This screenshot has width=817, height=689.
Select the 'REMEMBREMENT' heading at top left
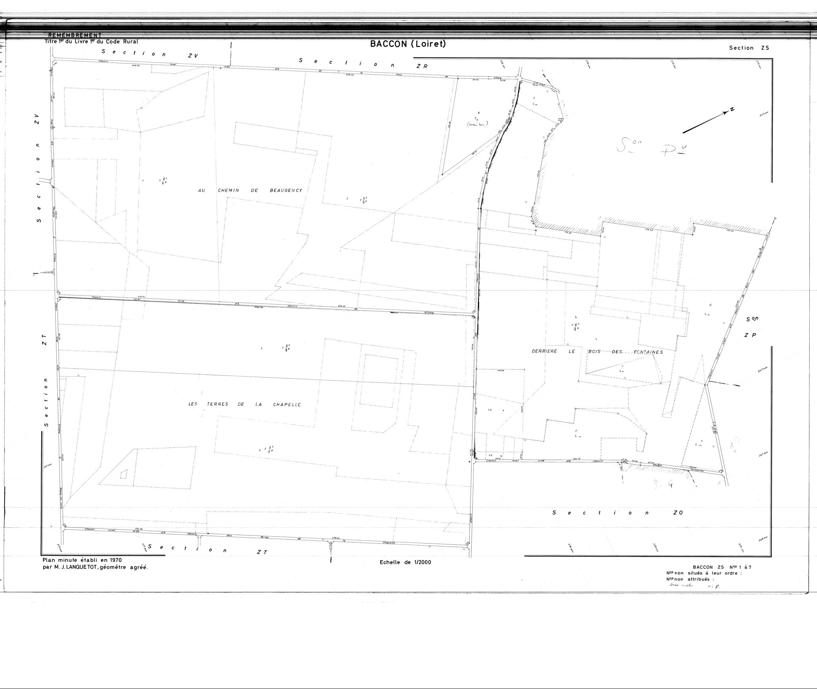75,36
